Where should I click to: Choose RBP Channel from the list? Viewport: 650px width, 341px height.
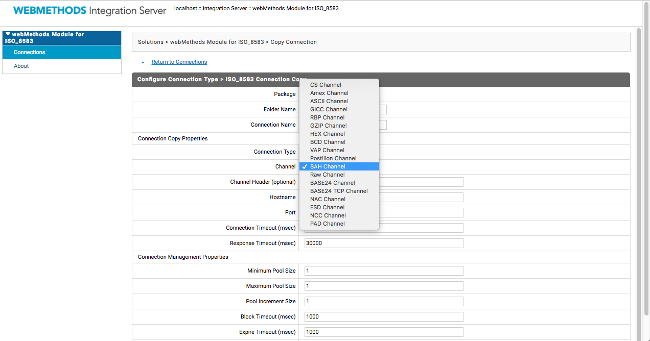pyautogui.click(x=339, y=117)
